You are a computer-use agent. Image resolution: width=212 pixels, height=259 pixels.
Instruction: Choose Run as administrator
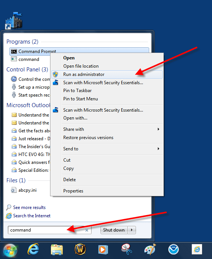[x=107, y=74]
